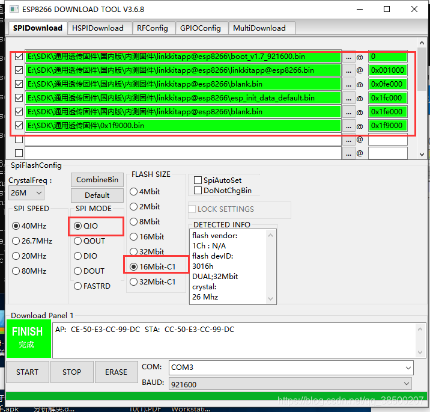Image resolution: width=430 pixels, height=412 pixels.
Task: Browse file for blank.bin at 0x0fe000
Action: pos(348,84)
